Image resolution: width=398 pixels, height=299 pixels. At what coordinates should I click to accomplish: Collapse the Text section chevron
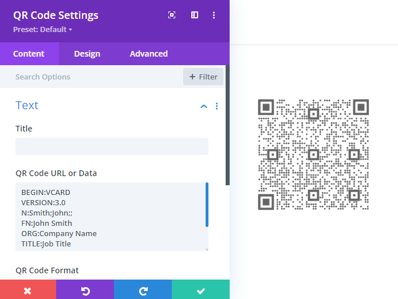pos(204,106)
